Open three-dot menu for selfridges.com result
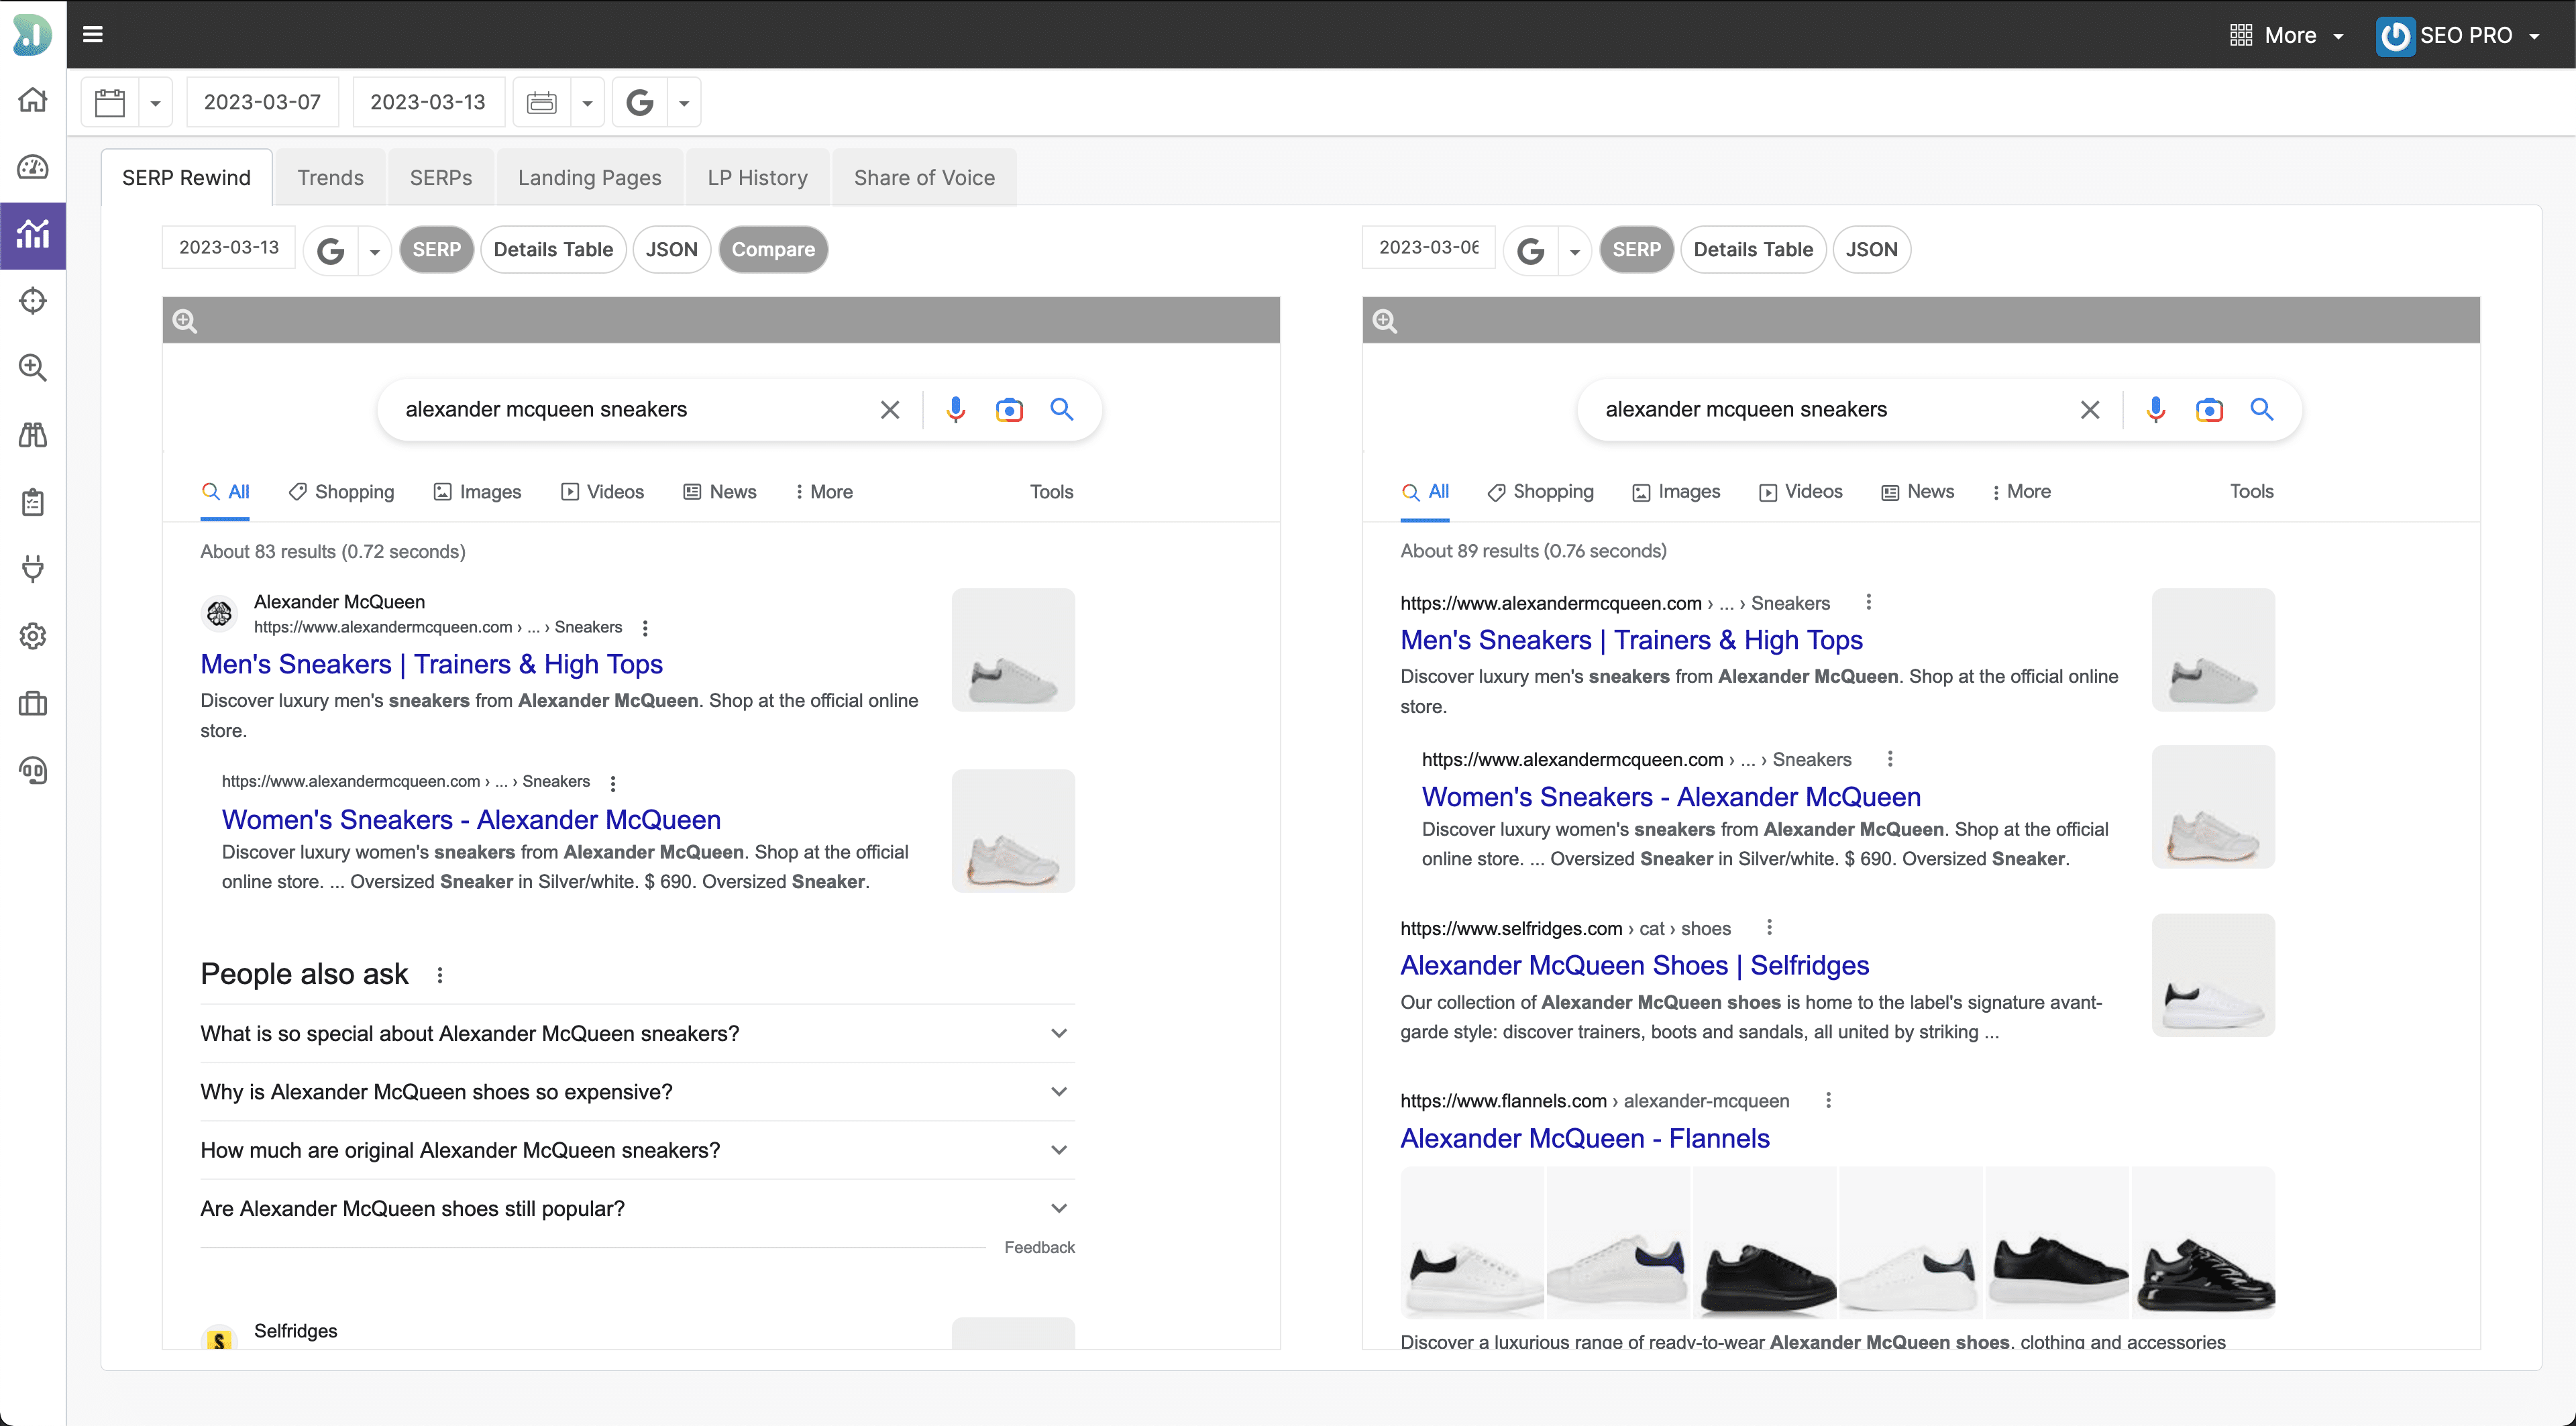Screen dimensions: 2576x1426 1769,928
